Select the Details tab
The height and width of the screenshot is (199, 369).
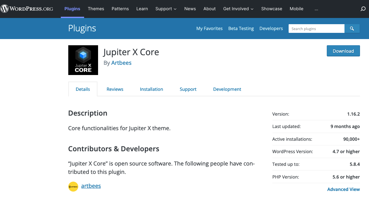(83, 89)
